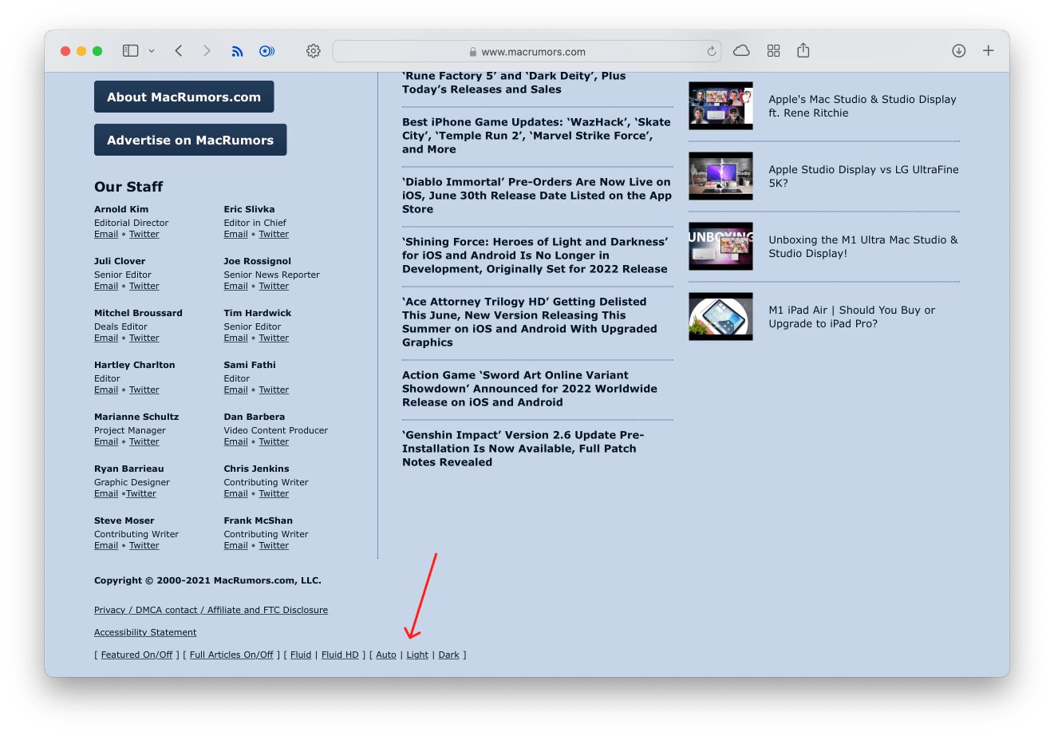Click M1 iPad Air video thumbnail
Screen dimensions: 1054x736
tap(720, 316)
